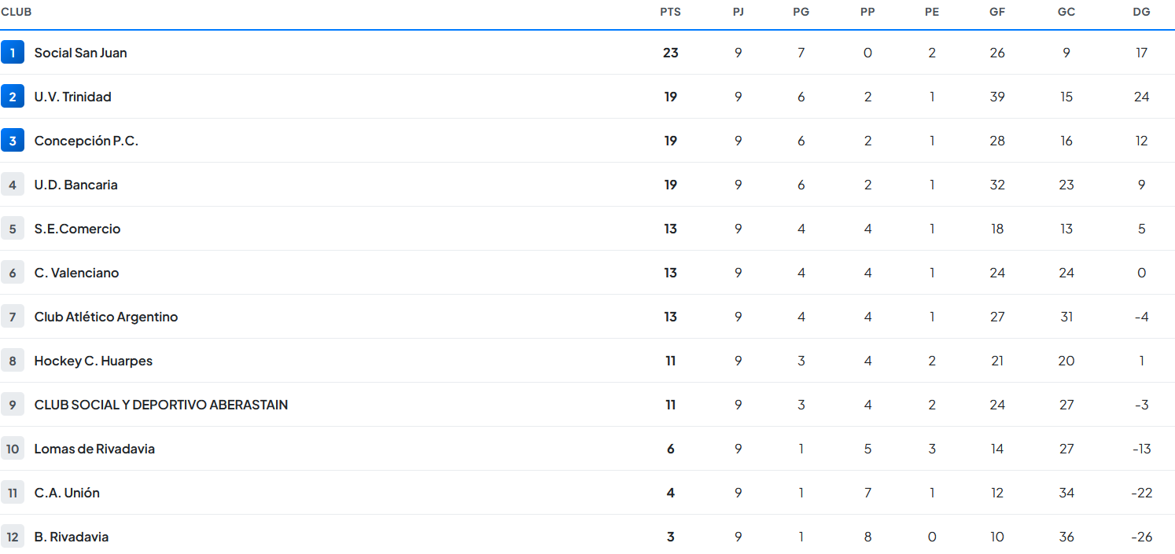This screenshot has width=1175, height=554.
Task: Click the blue rank 3 badge
Action: [x=13, y=141]
